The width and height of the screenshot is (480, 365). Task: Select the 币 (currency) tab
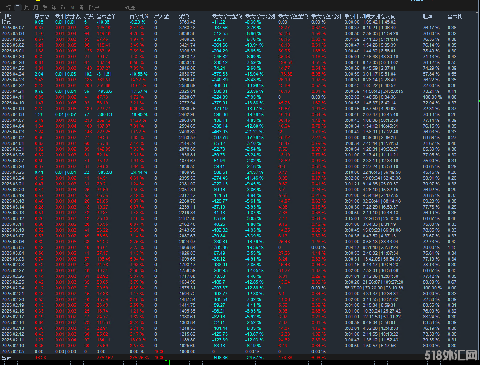point(63,7)
